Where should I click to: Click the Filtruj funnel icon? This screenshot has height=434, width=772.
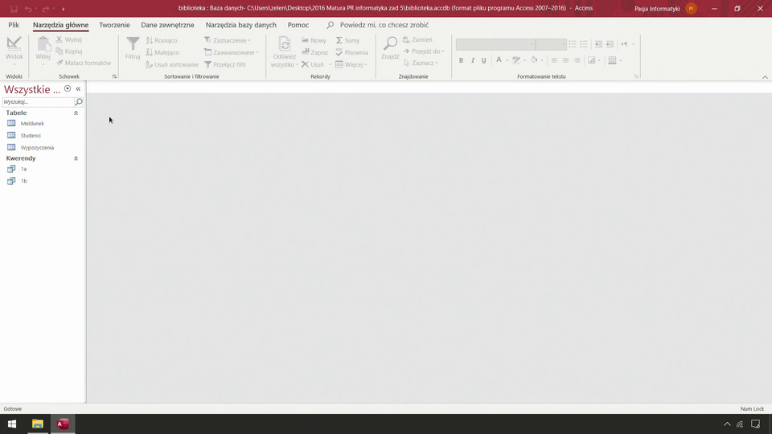[x=133, y=44]
